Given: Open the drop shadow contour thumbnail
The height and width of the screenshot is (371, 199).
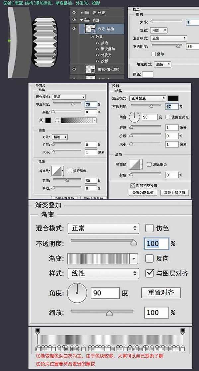Looking at the screenshot, I should [x=136, y=165].
